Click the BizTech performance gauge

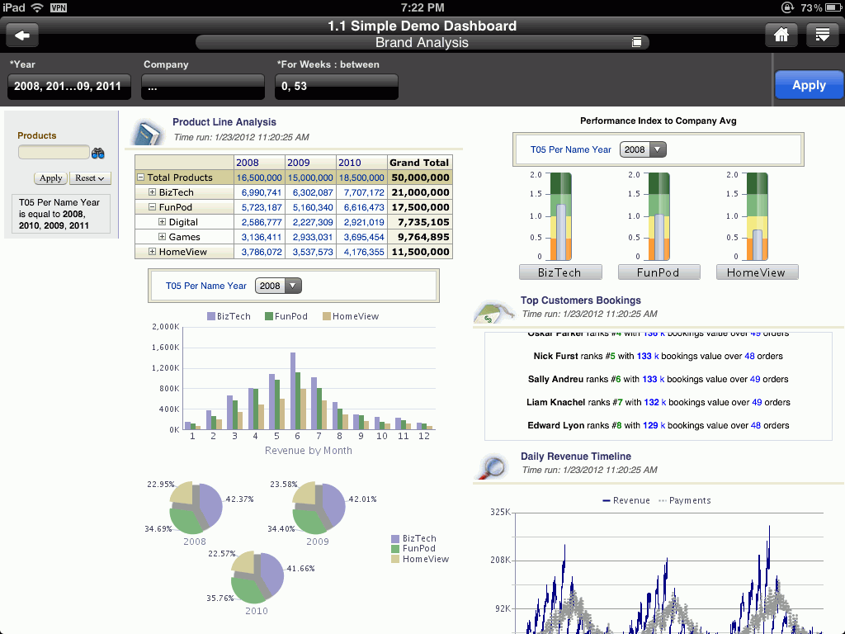click(560, 217)
